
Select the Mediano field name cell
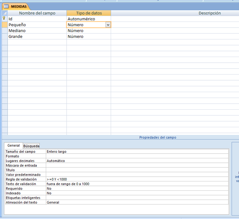coord(37,31)
